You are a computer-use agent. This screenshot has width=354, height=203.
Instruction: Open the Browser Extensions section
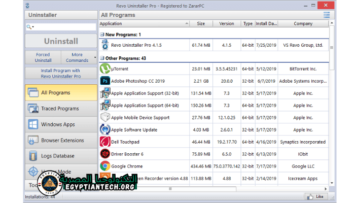[x=61, y=140]
